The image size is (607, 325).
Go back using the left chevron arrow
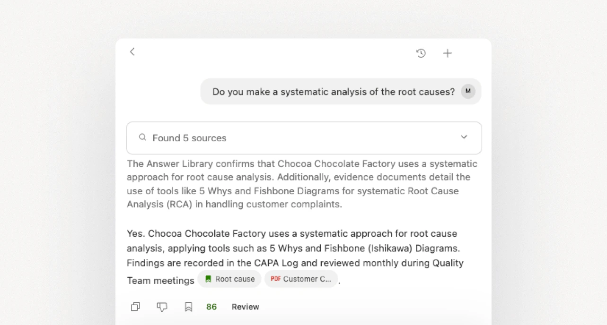[x=132, y=52]
